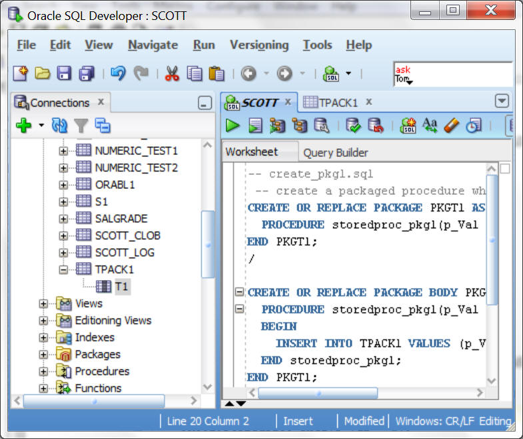523x439 pixels.
Task: Select the SCOTT_LOG table
Action: tap(125, 253)
